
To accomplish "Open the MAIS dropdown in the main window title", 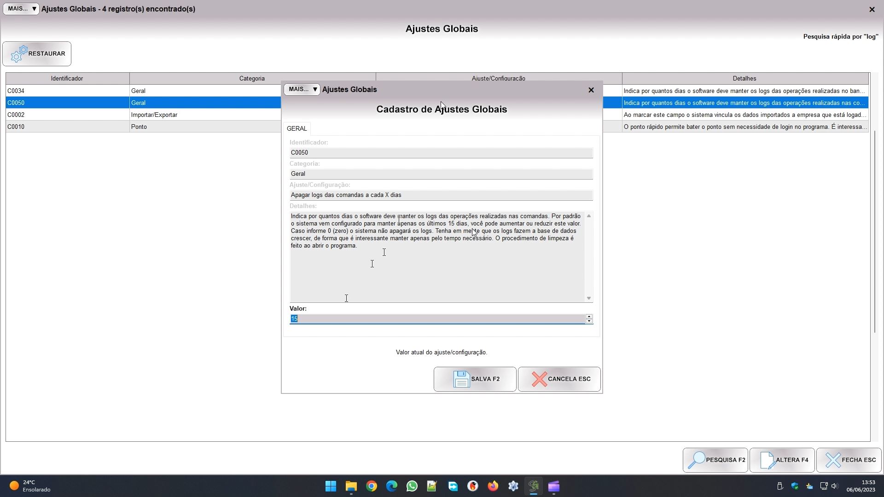I will point(21,9).
